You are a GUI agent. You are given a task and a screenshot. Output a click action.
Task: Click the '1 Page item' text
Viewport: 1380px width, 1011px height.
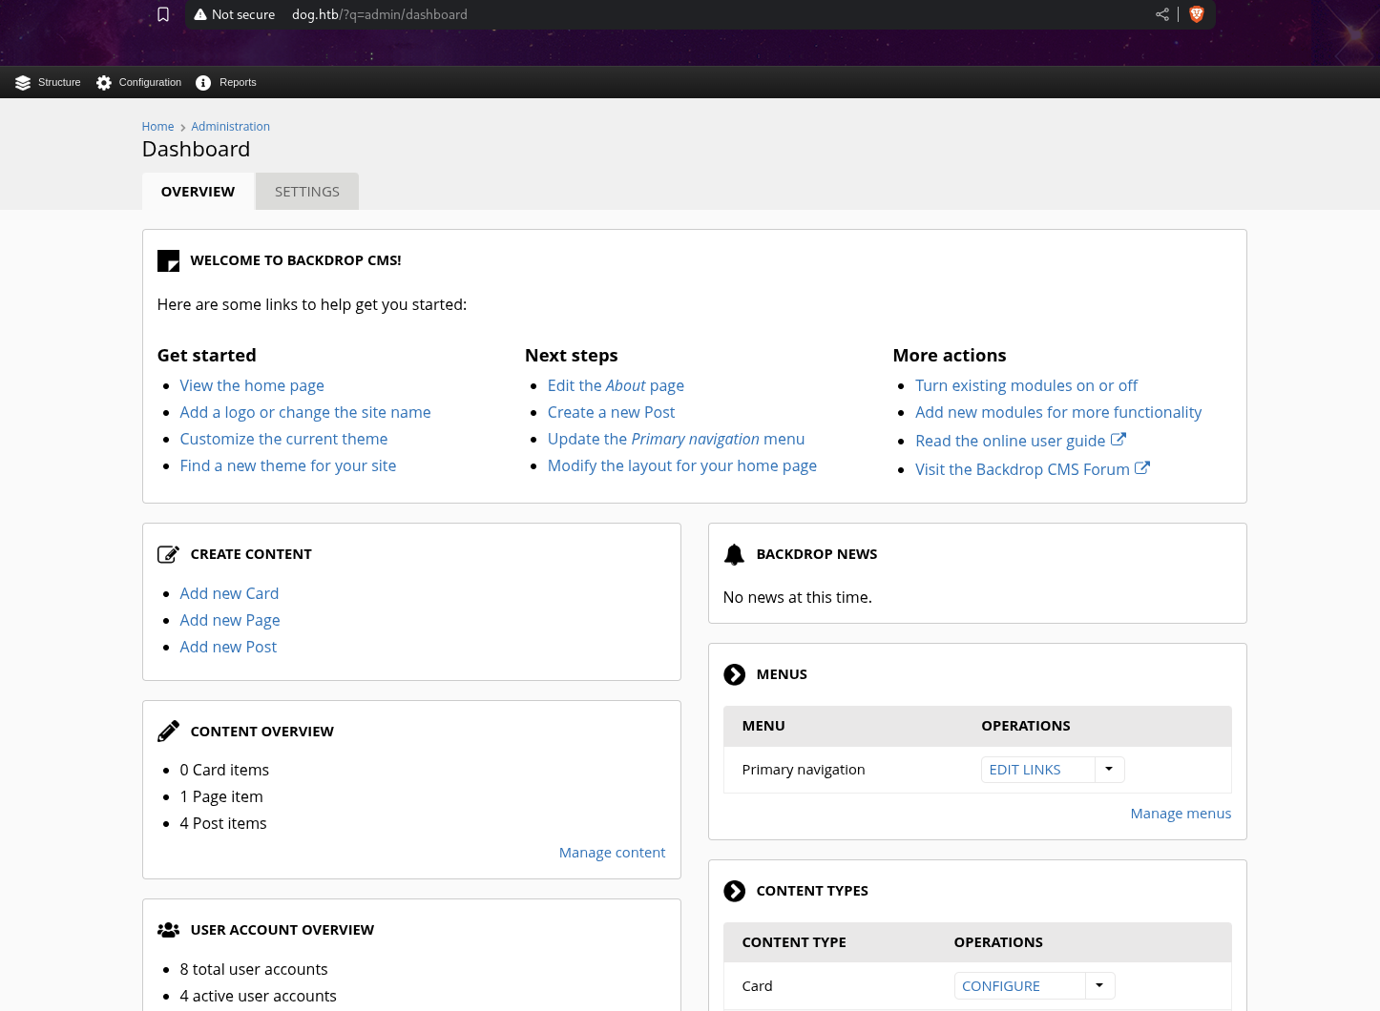[x=221, y=796]
